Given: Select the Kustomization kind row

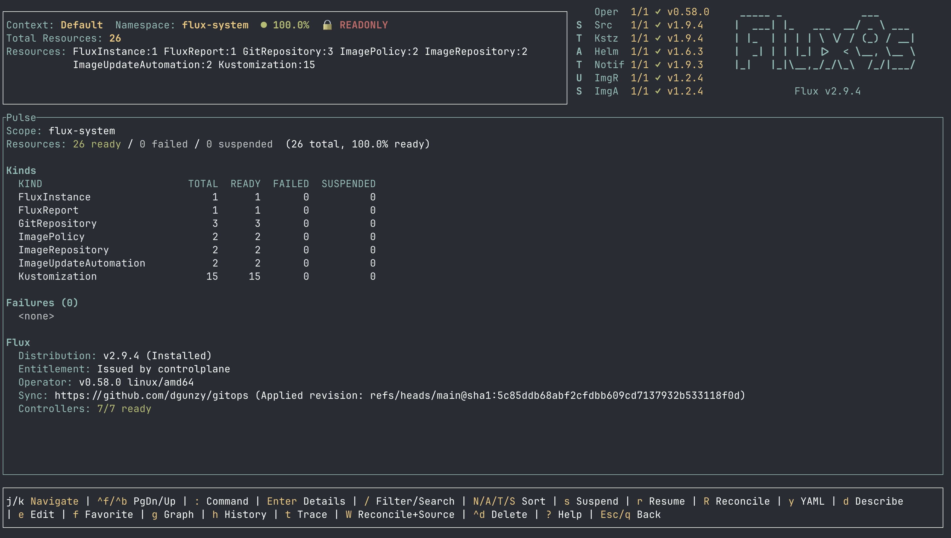Looking at the screenshot, I should tap(197, 277).
